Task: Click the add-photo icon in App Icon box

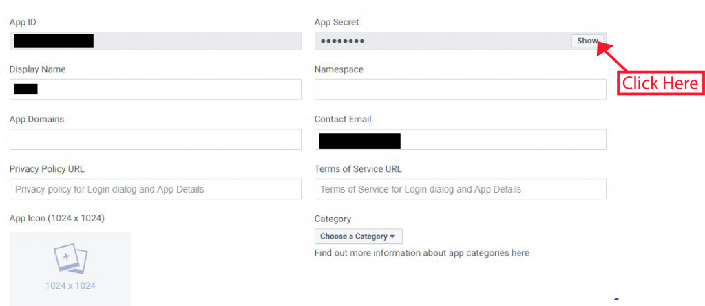Action: [71, 260]
